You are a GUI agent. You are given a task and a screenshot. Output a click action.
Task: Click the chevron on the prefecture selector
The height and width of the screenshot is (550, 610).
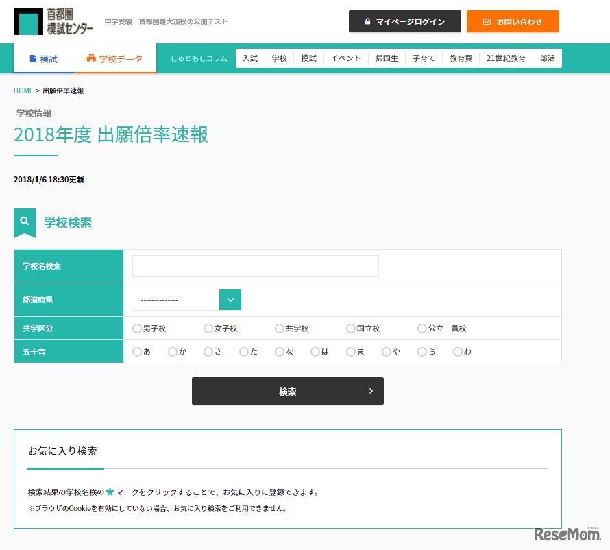230,300
